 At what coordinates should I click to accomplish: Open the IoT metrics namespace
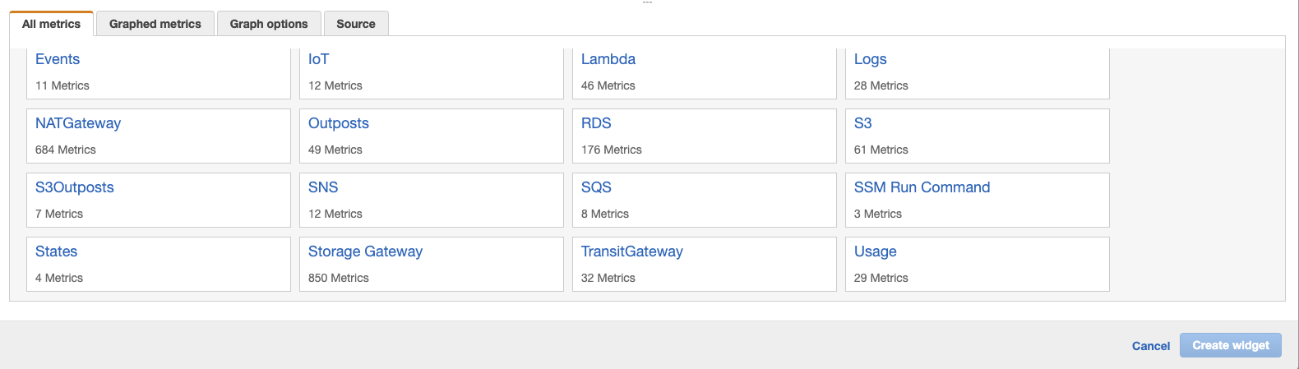pyautogui.click(x=318, y=59)
